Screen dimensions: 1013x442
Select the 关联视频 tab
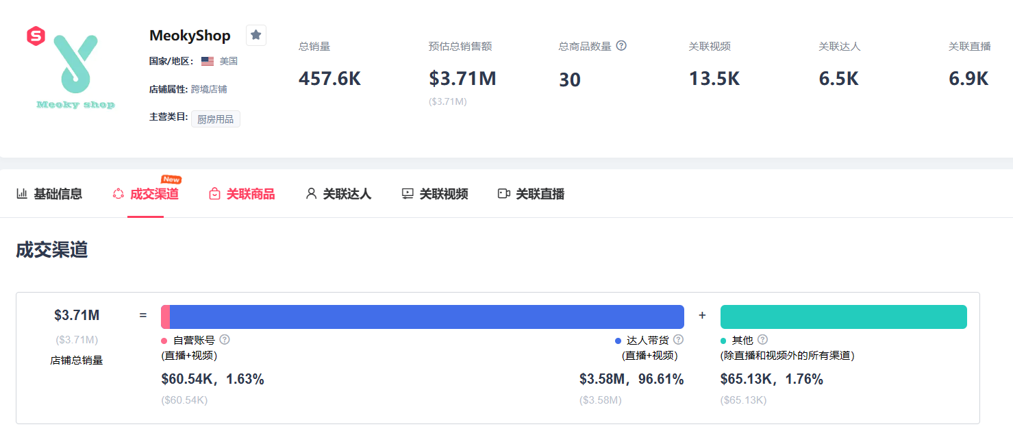(x=435, y=194)
